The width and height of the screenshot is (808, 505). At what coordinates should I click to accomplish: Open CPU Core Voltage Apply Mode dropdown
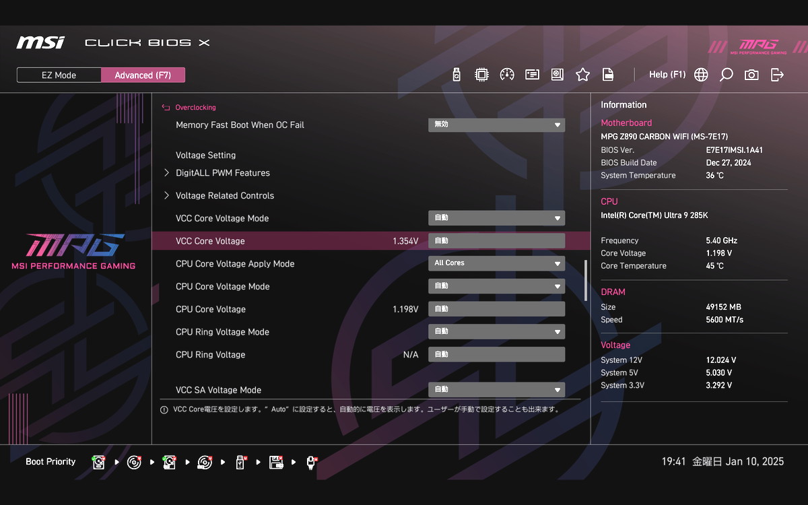coord(496,263)
